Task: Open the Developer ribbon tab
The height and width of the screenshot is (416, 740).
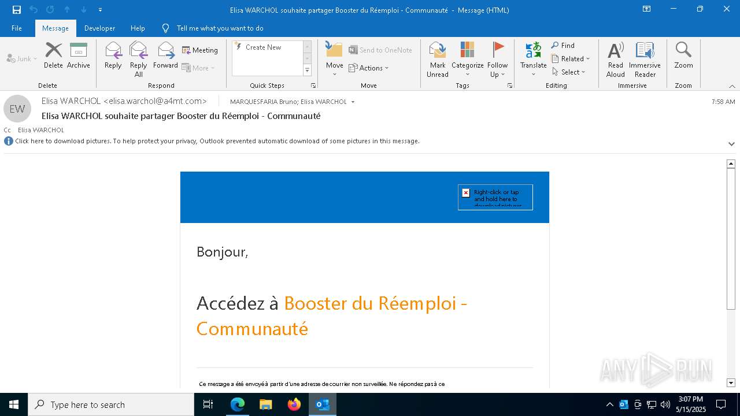Action: 99,28
